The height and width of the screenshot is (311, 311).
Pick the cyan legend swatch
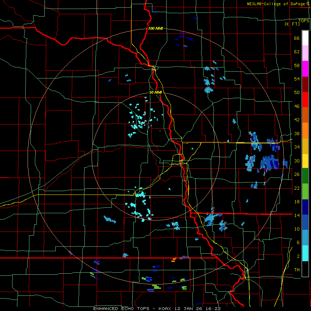305,253
